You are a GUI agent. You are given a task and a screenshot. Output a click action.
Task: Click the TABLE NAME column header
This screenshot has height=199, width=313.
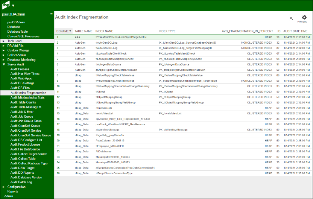point(84,31)
